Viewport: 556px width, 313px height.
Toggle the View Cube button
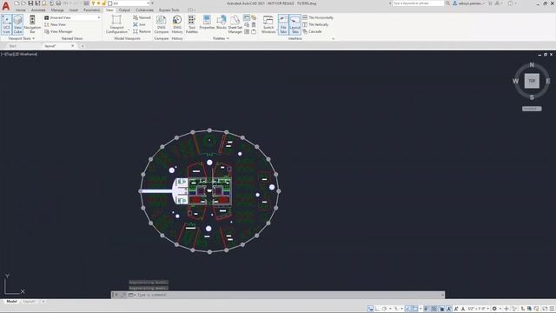tap(17, 24)
